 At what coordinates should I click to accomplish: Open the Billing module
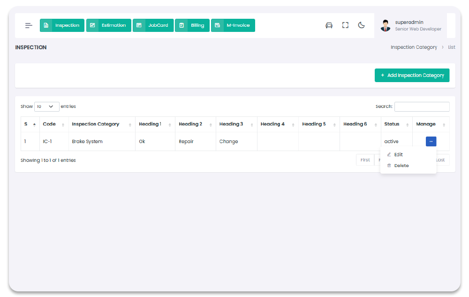point(192,25)
